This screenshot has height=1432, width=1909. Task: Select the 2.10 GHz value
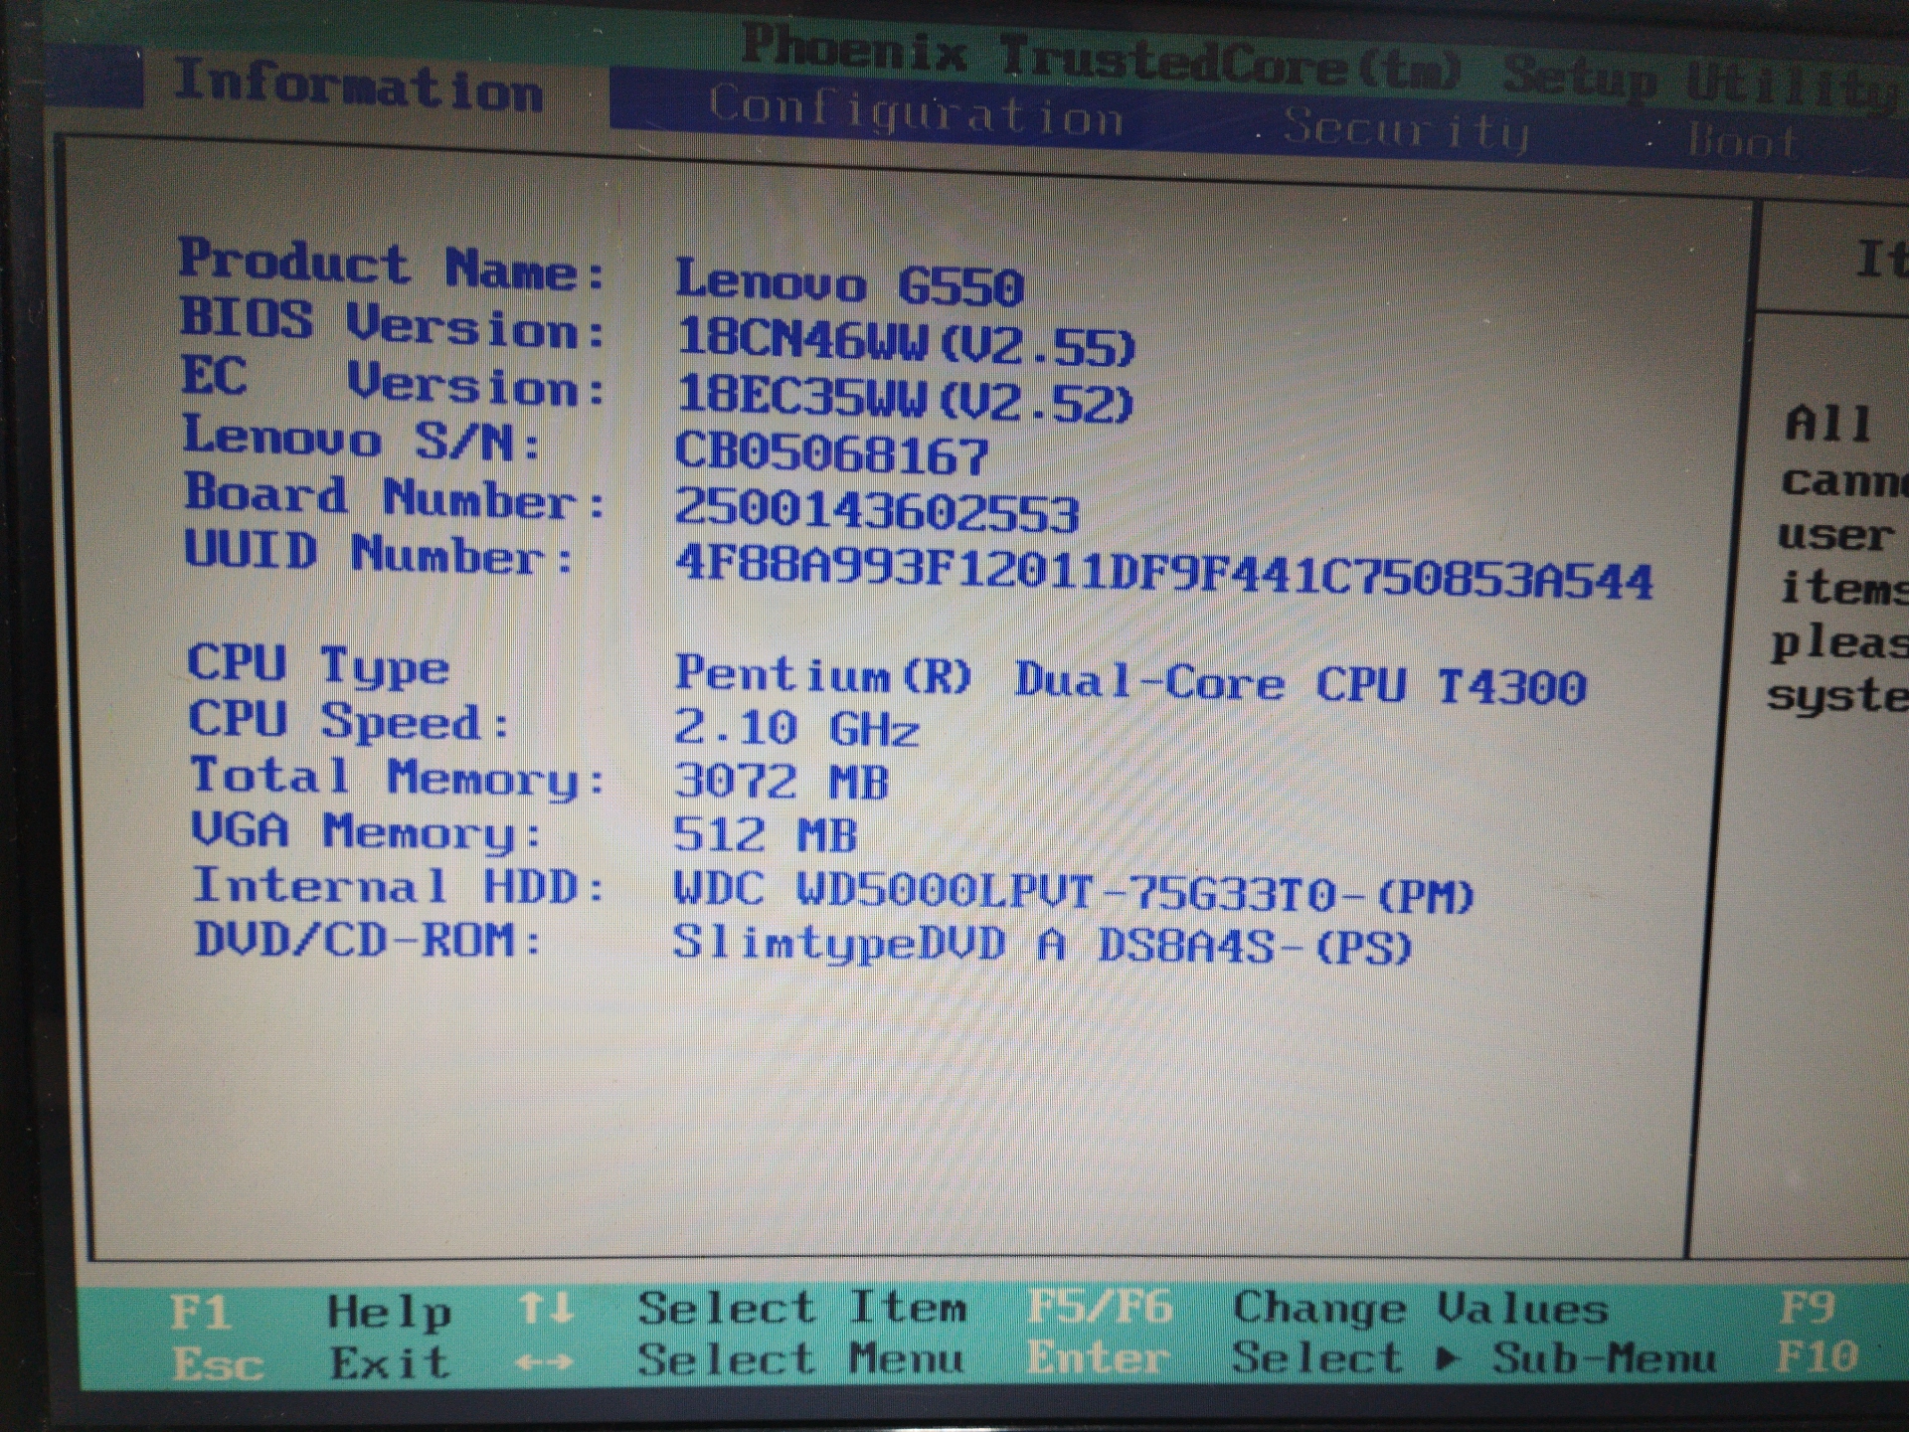796,728
